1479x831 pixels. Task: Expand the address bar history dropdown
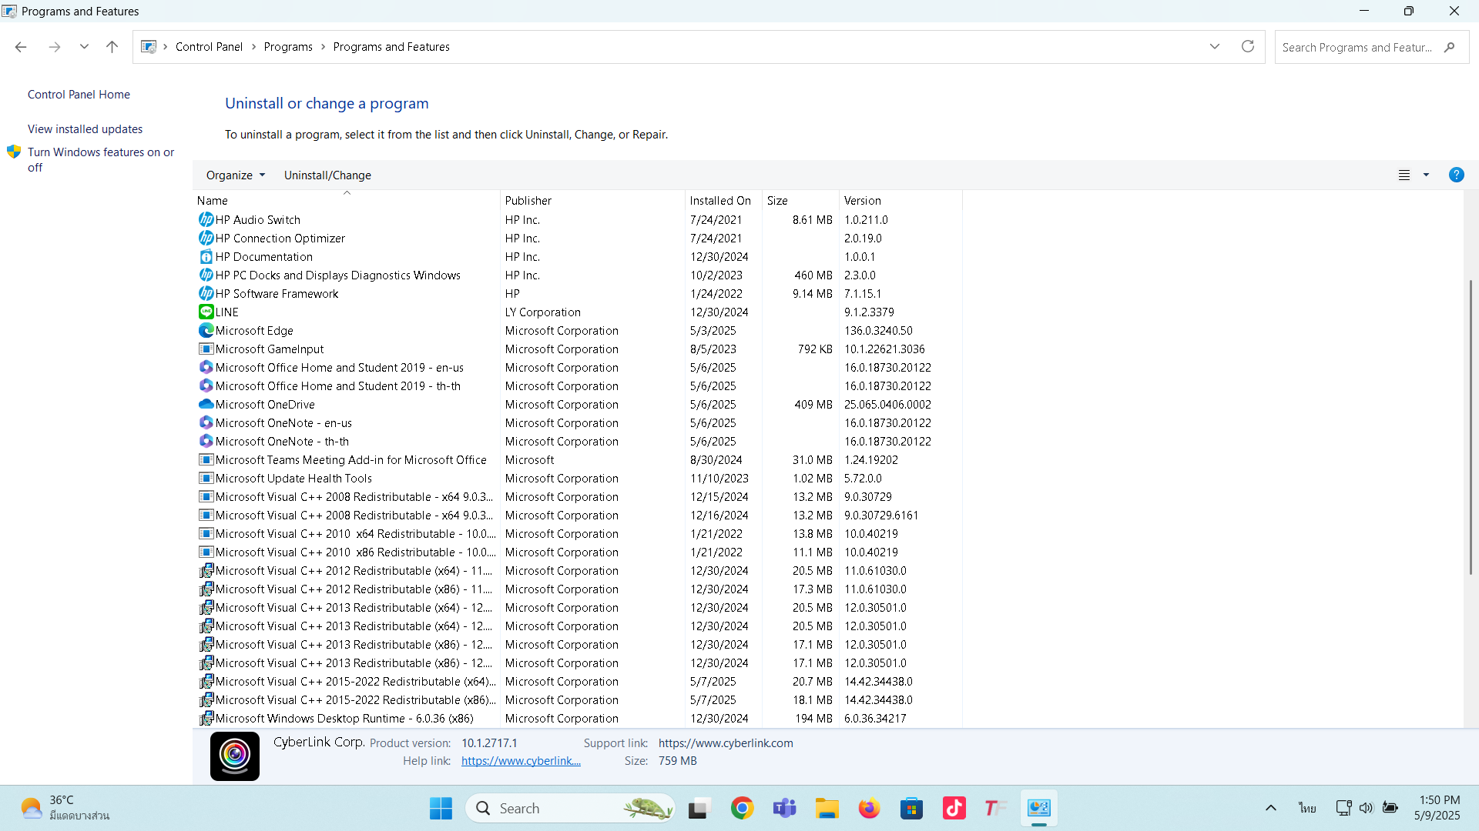coord(1215,47)
